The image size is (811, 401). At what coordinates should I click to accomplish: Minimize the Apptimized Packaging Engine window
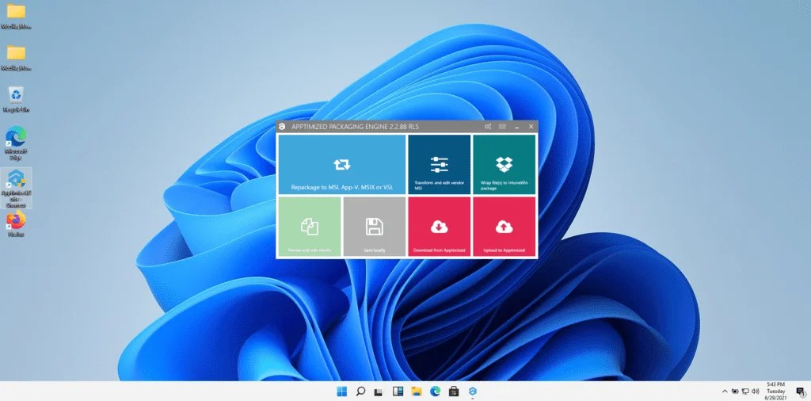[516, 127]
